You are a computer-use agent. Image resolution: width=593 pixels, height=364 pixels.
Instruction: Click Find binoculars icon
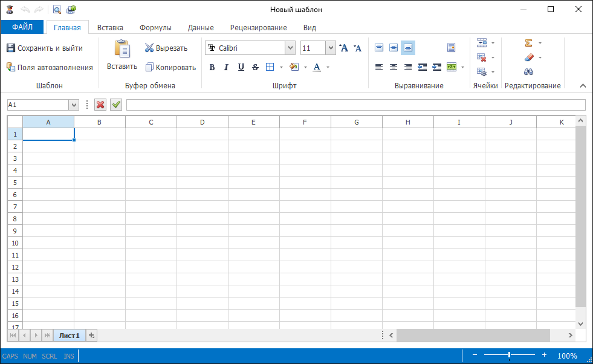pos(529,71)
